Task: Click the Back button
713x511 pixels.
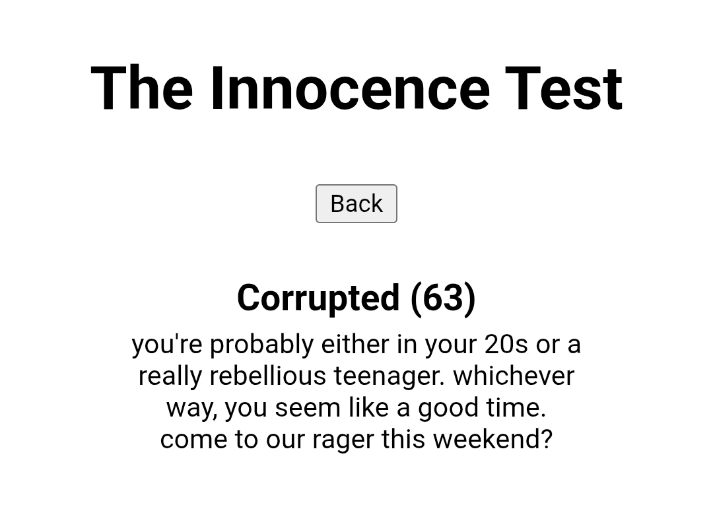Action: click(x=356, y=203)
